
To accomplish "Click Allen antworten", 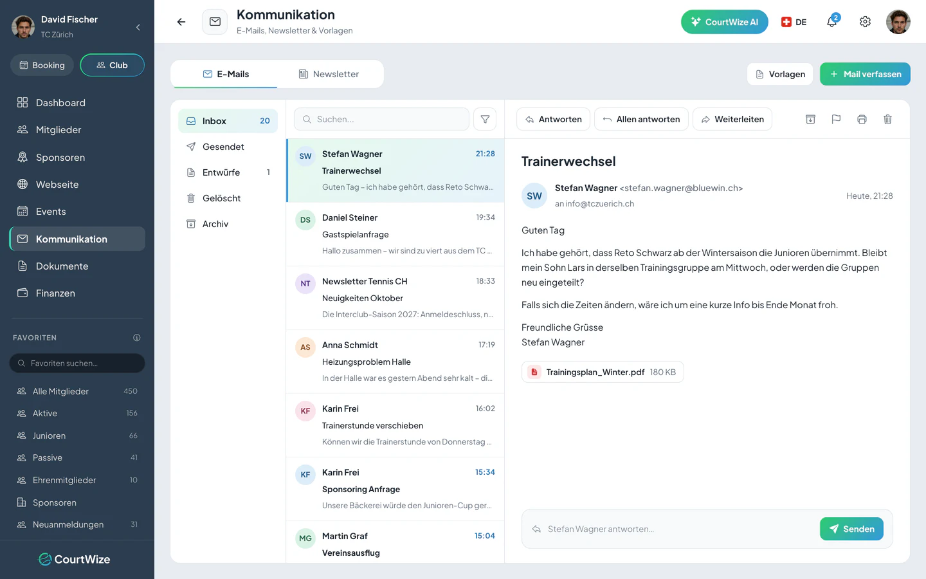I will 641,119.
